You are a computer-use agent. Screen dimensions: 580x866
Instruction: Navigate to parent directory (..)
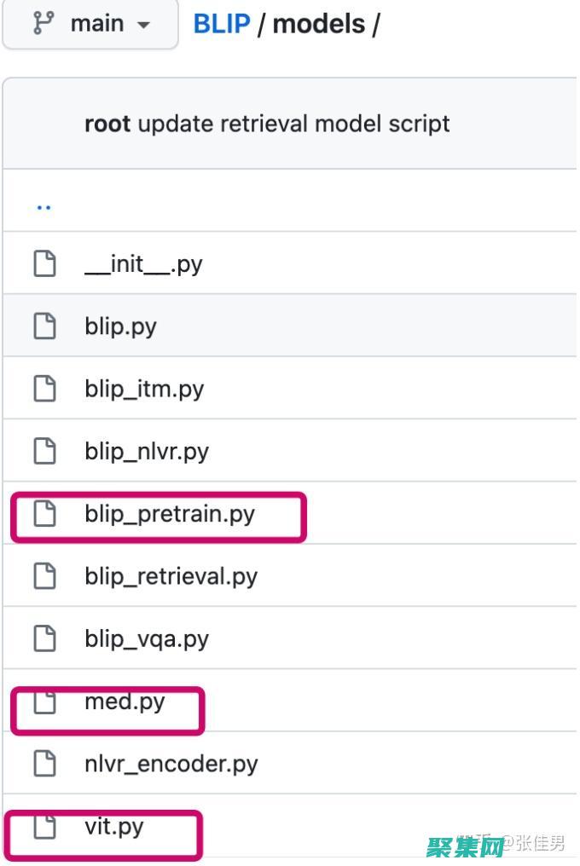click(x=43, y=205)
